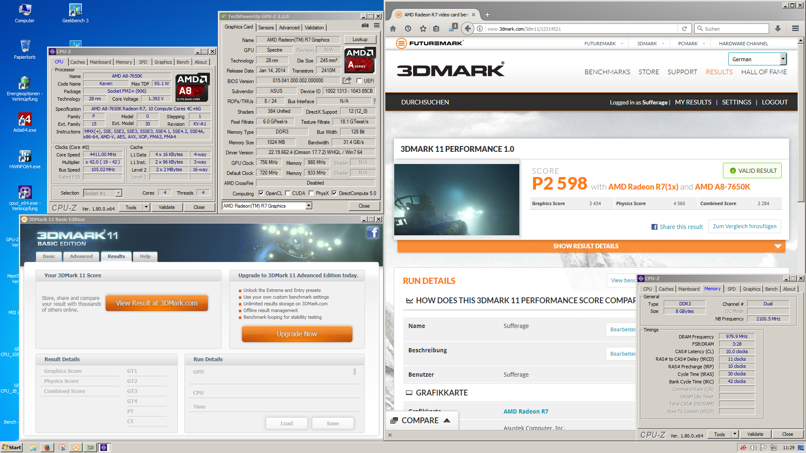Screen dimensions: 806x453
Task: Open Tools dropdown arrow in CPU-Z memory window
Action: (735, 434)
